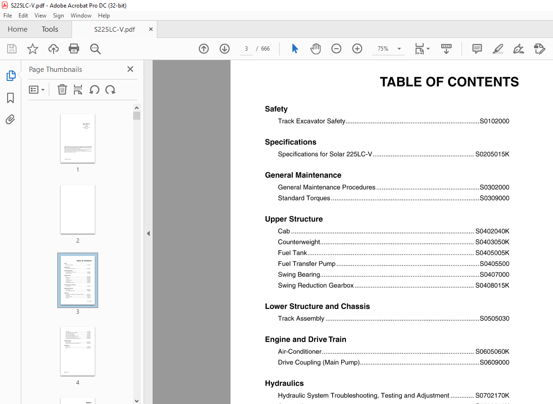This screenshot has height=404, width=553.
Task: Rotate page clockwise
Action: 110,89
